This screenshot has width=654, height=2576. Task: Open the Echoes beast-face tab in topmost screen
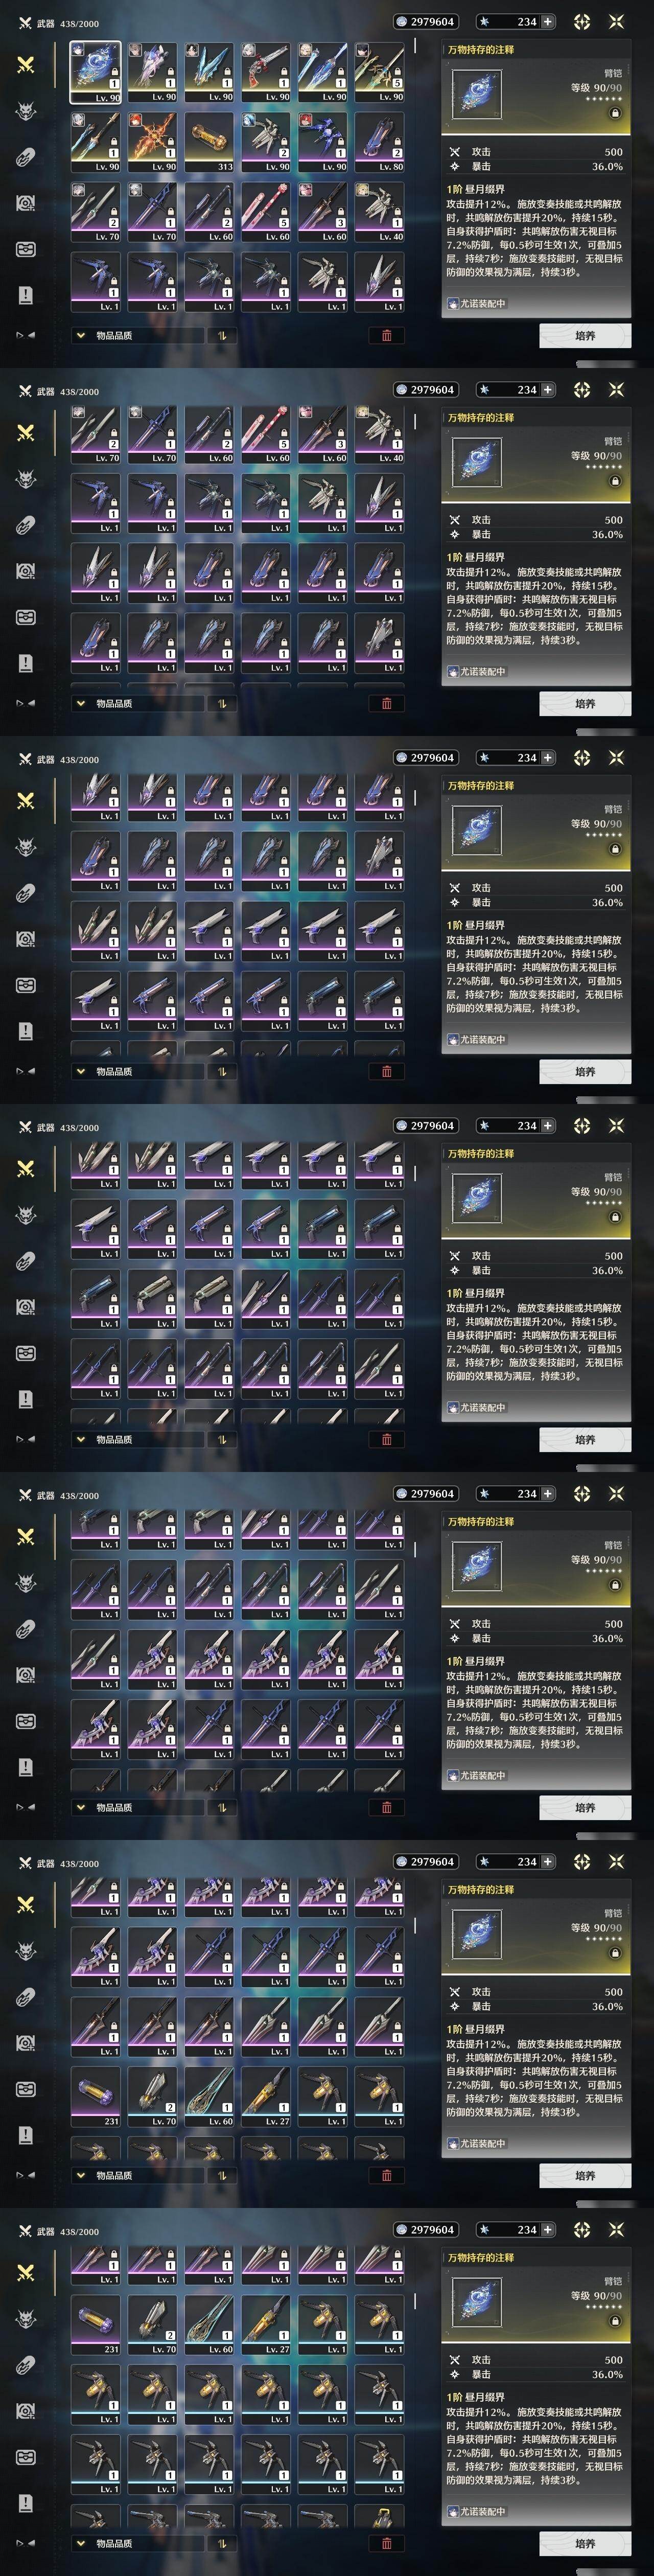26,111
